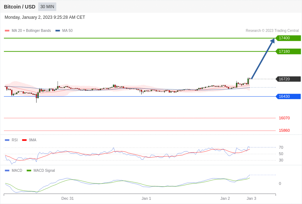
Task: Click the blue MACD legend marker
Action: click(x=7, y=171)
